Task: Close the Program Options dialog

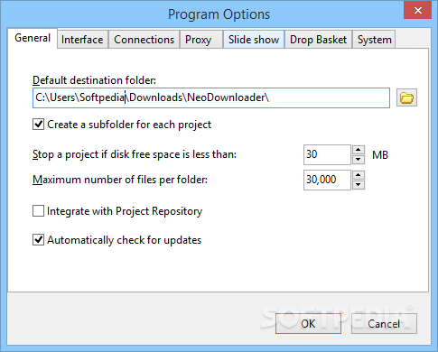Action: [417, 11]
